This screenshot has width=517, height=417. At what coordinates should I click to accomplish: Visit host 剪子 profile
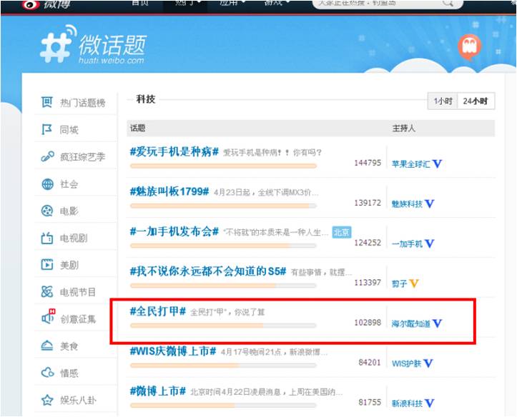pyautogui.click(x=399, y=283)
